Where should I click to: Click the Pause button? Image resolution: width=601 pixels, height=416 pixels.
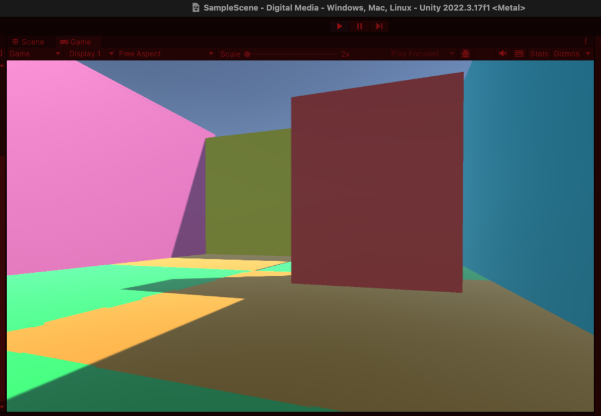point(359,26)
